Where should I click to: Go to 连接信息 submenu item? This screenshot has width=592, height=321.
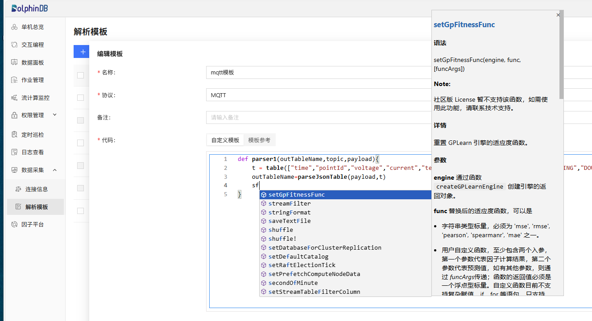click(37, 189)
